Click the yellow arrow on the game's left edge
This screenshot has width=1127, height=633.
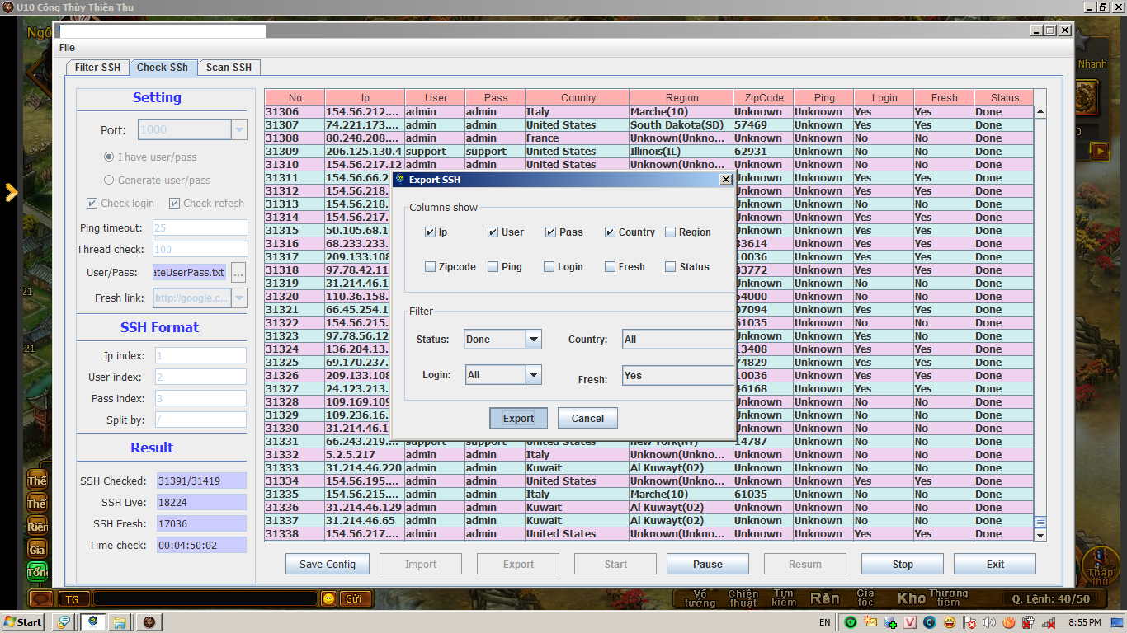[x=11, y=192]
